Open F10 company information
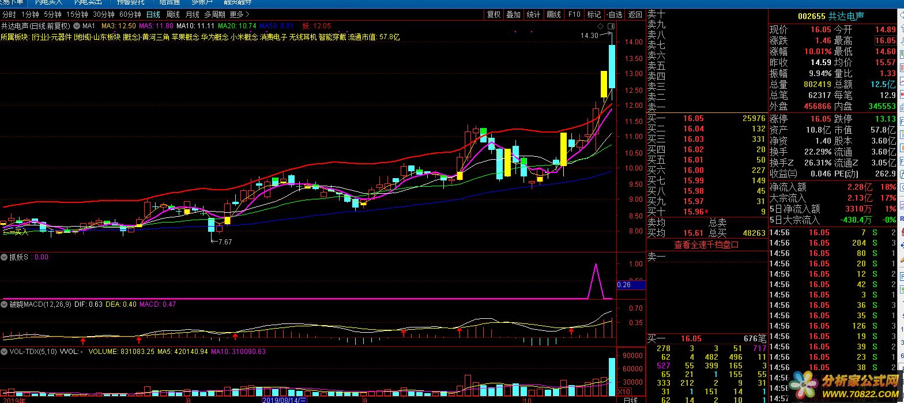This screenshot has height=403, width=904. tap(574, 14)
